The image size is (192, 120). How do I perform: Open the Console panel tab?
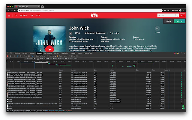(x=25, y=53)
